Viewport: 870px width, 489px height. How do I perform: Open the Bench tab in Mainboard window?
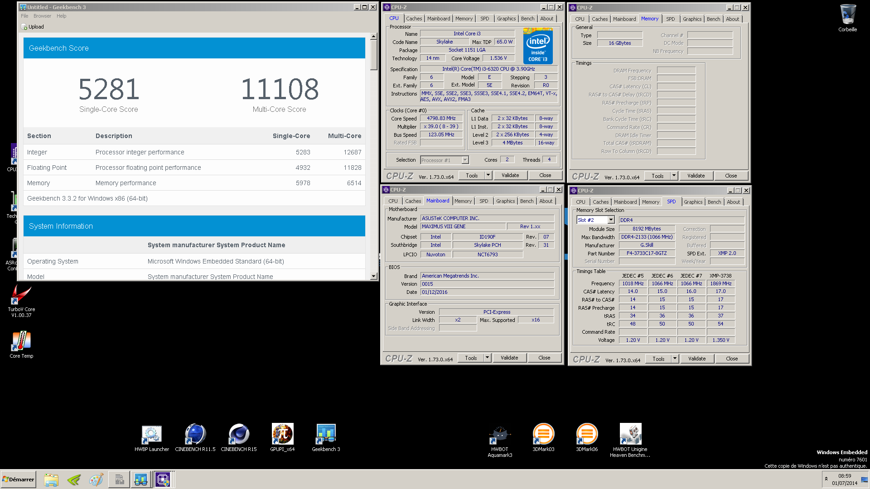pos(527,201)
